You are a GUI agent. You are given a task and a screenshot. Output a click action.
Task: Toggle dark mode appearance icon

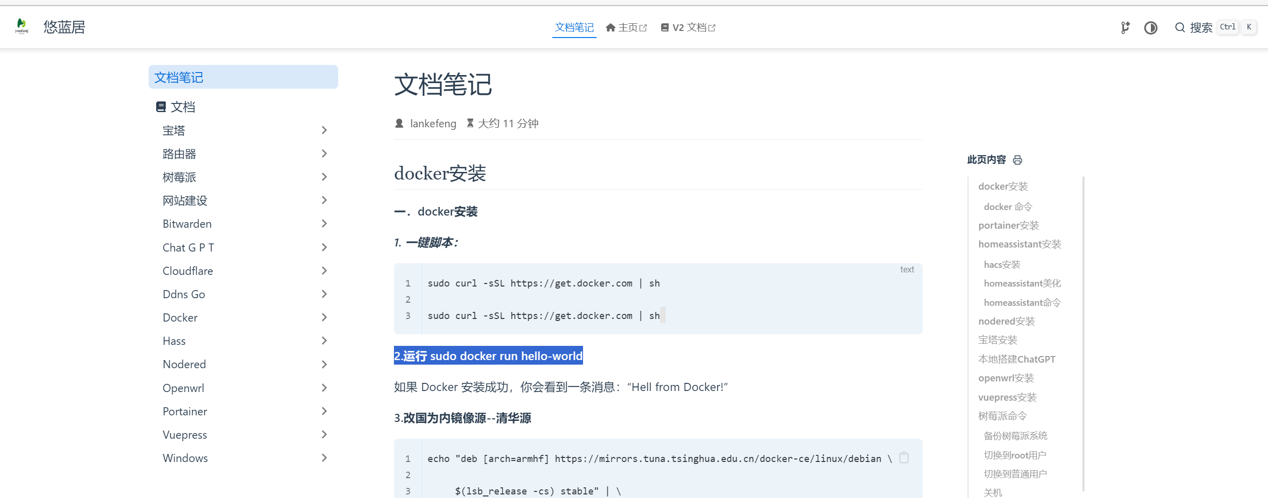[1151, 27]
